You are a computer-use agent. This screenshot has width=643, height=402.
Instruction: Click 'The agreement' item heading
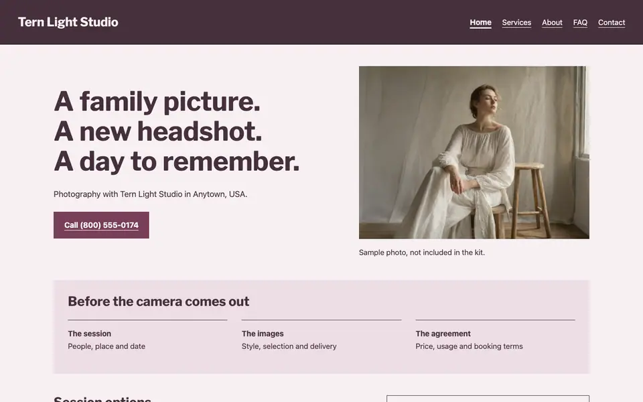443,334
